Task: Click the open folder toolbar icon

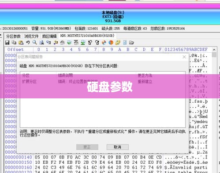Action: tap(131, 43)
